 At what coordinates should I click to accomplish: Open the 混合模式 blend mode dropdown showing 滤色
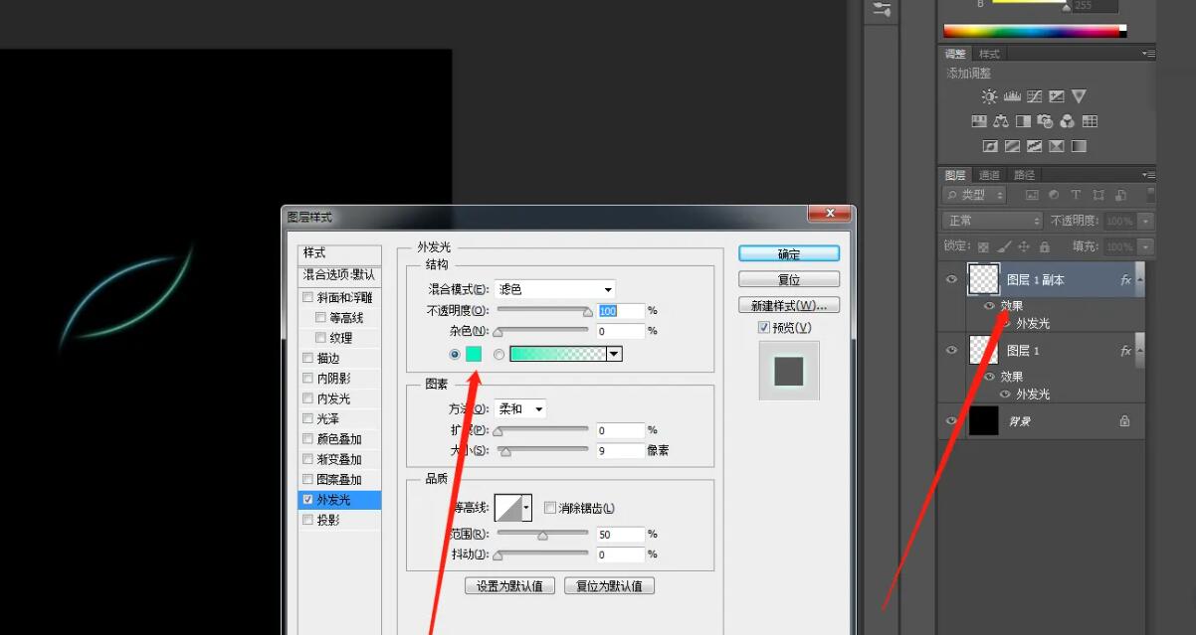coord(553,288)
